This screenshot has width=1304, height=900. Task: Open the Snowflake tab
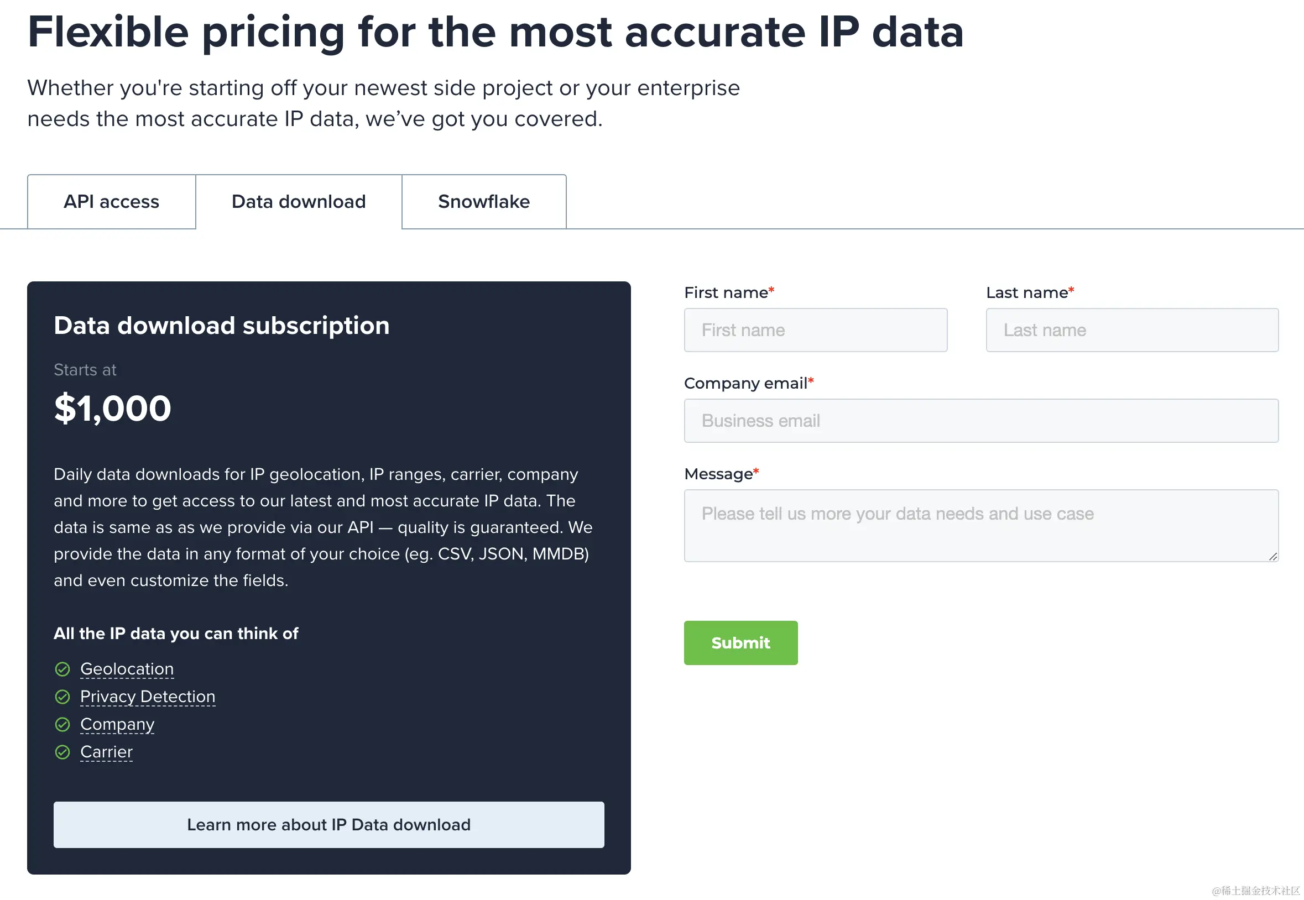pyautogui.click(x=483, y=202)
